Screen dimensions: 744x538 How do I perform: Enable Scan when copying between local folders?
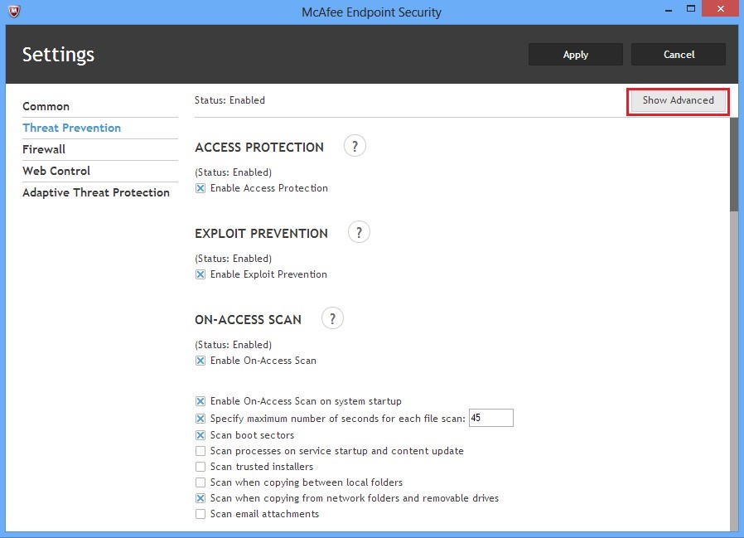click(x=200, y=482)
